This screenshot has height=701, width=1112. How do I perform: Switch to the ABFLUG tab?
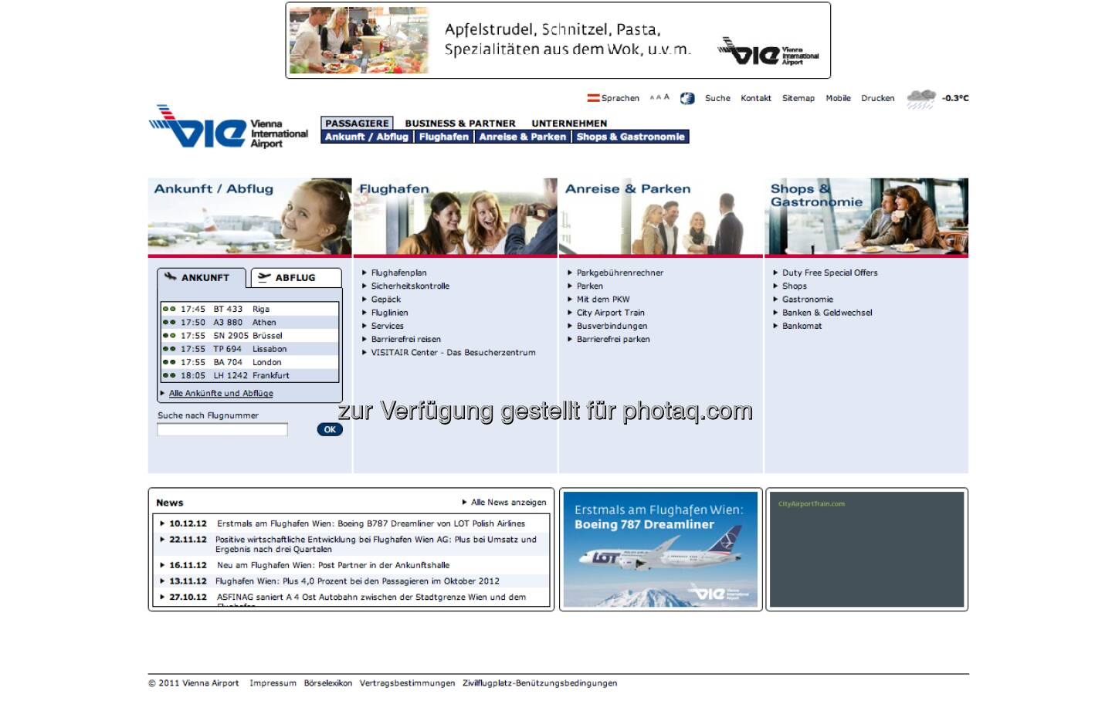(295, 278)
